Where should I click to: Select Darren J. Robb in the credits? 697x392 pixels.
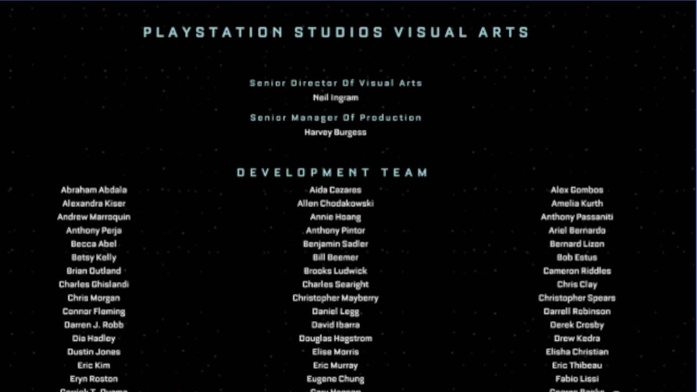(94, 325)
